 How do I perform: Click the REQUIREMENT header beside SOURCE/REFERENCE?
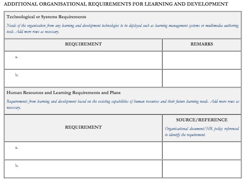[x=83, y=127]
